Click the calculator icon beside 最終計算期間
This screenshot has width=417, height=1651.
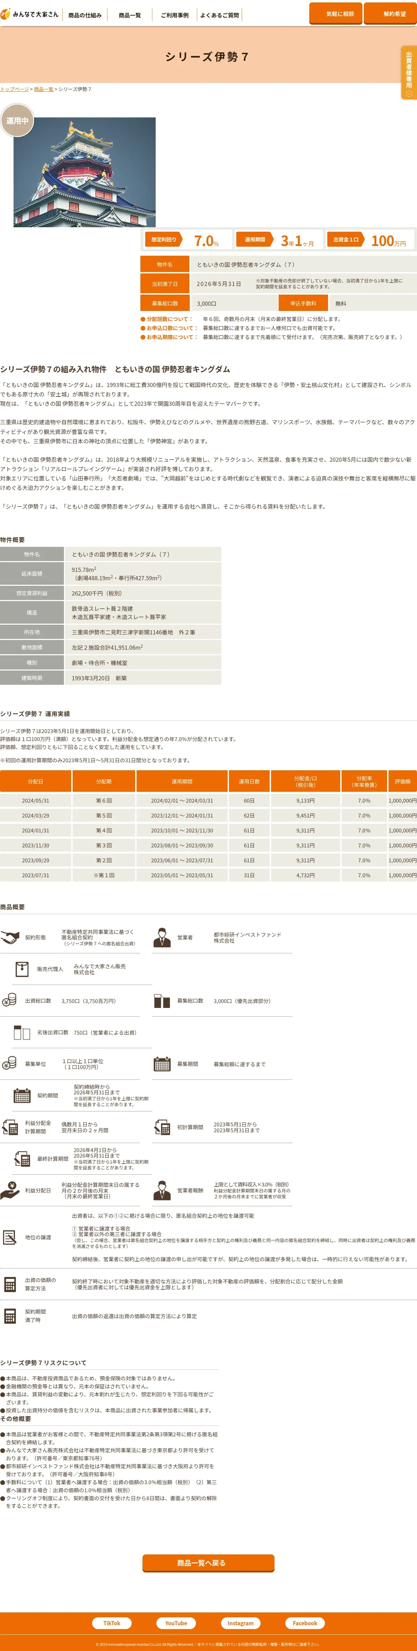pyautogui.click(x=22, y=1159)
